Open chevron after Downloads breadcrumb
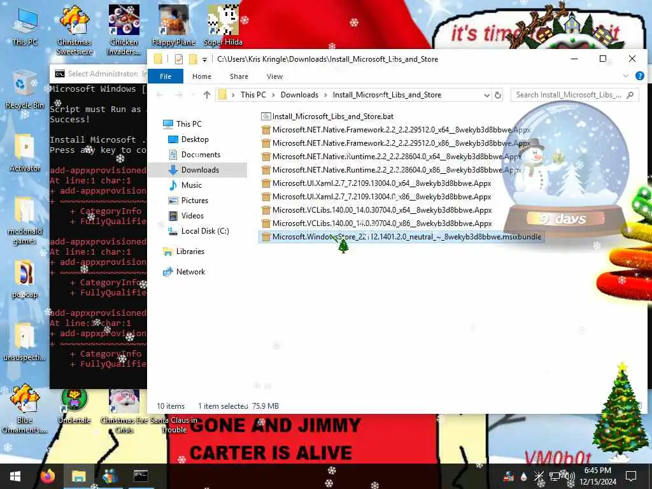This screenshot has height=489, width=652. pos(325,95)
